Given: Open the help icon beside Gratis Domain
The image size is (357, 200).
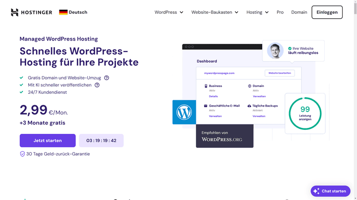Looking at the screenshot, I should coord(107,78).
